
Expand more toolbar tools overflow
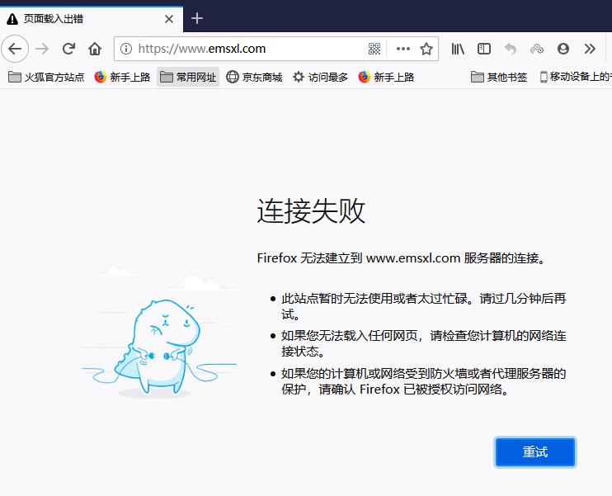pyautogui.click(x=590, y=49)
